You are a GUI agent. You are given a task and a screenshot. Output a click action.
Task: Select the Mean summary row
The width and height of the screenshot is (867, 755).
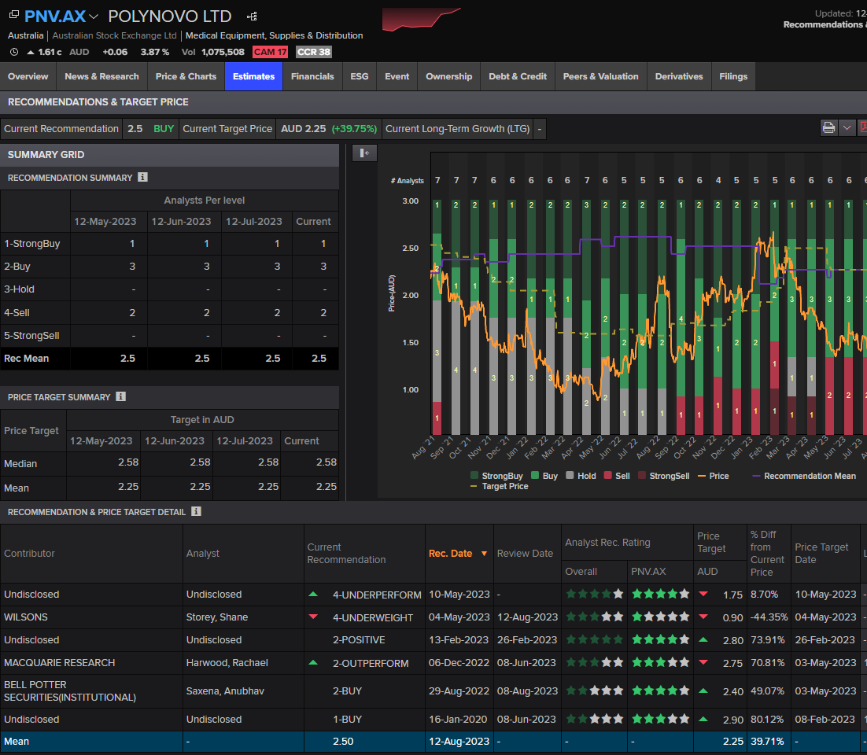(x=434, y=741)
